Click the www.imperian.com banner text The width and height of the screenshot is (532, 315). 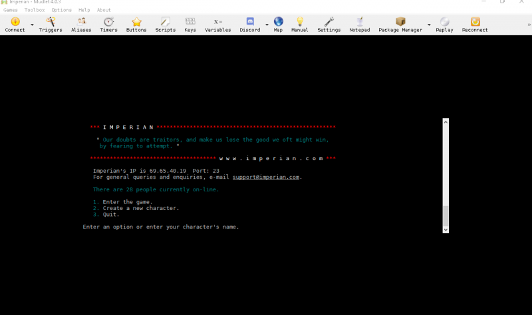click(271, 158)
